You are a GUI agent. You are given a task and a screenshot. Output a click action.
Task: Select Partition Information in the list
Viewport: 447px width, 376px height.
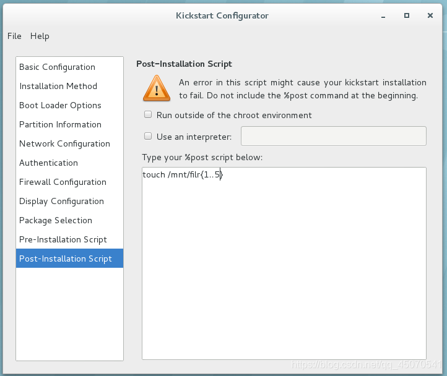point(69,124)
